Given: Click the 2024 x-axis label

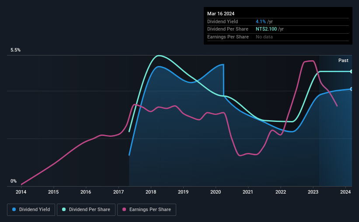Looking at the screenshot, I should click(x=345, y=192).
